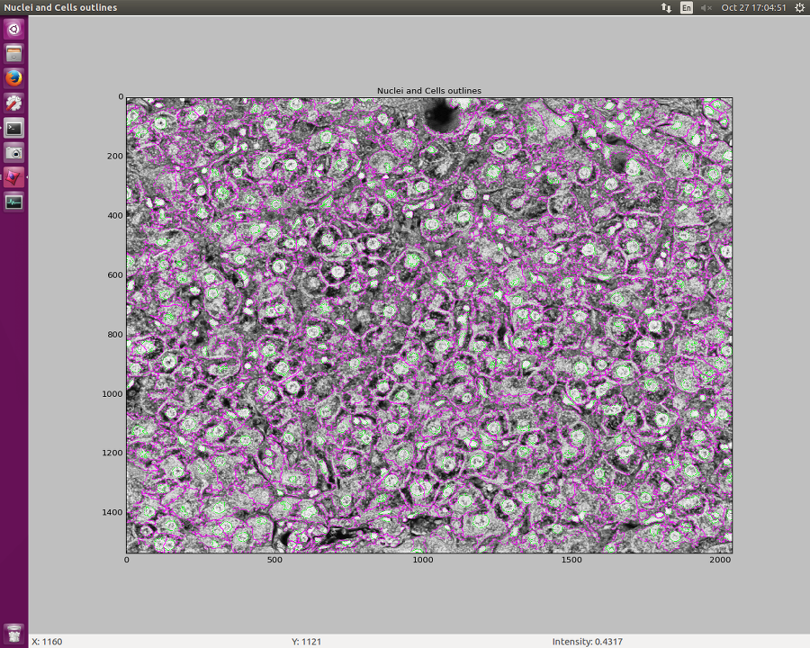Click the x-axis tick label 2000
This screenshot has width=810, height=648.
720,560
